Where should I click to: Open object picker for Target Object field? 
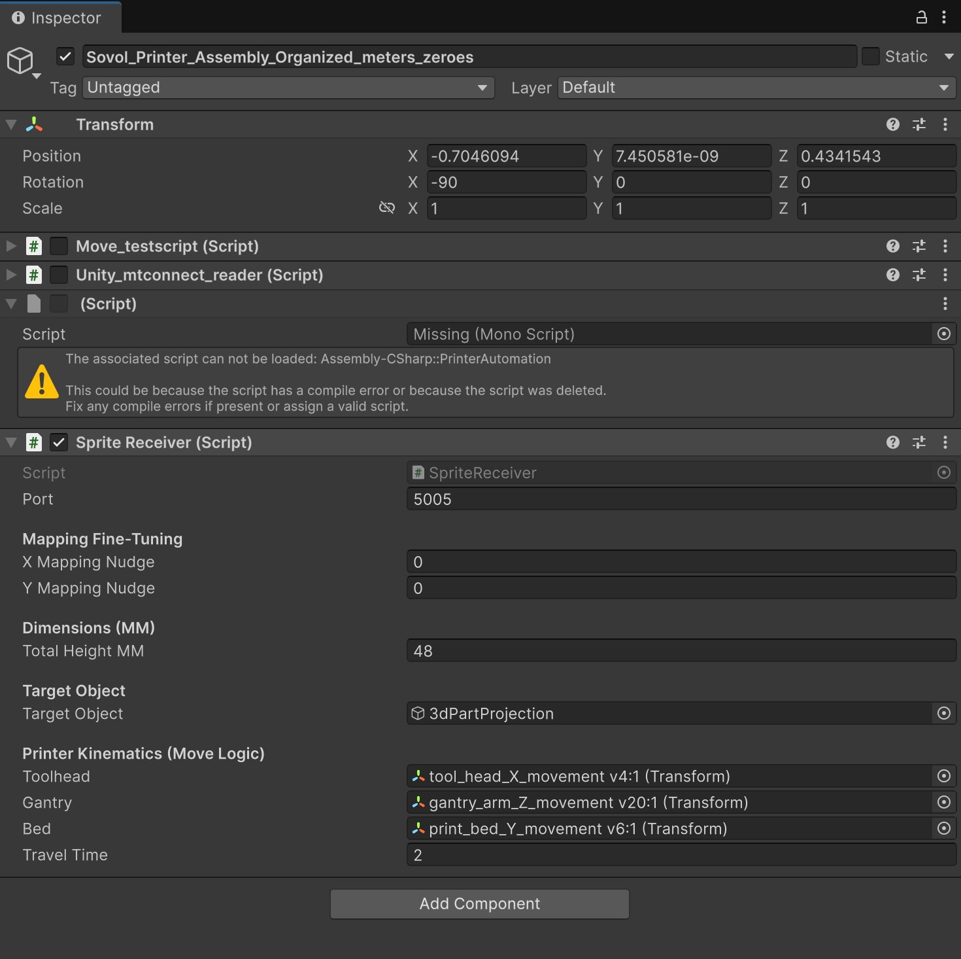944,713
